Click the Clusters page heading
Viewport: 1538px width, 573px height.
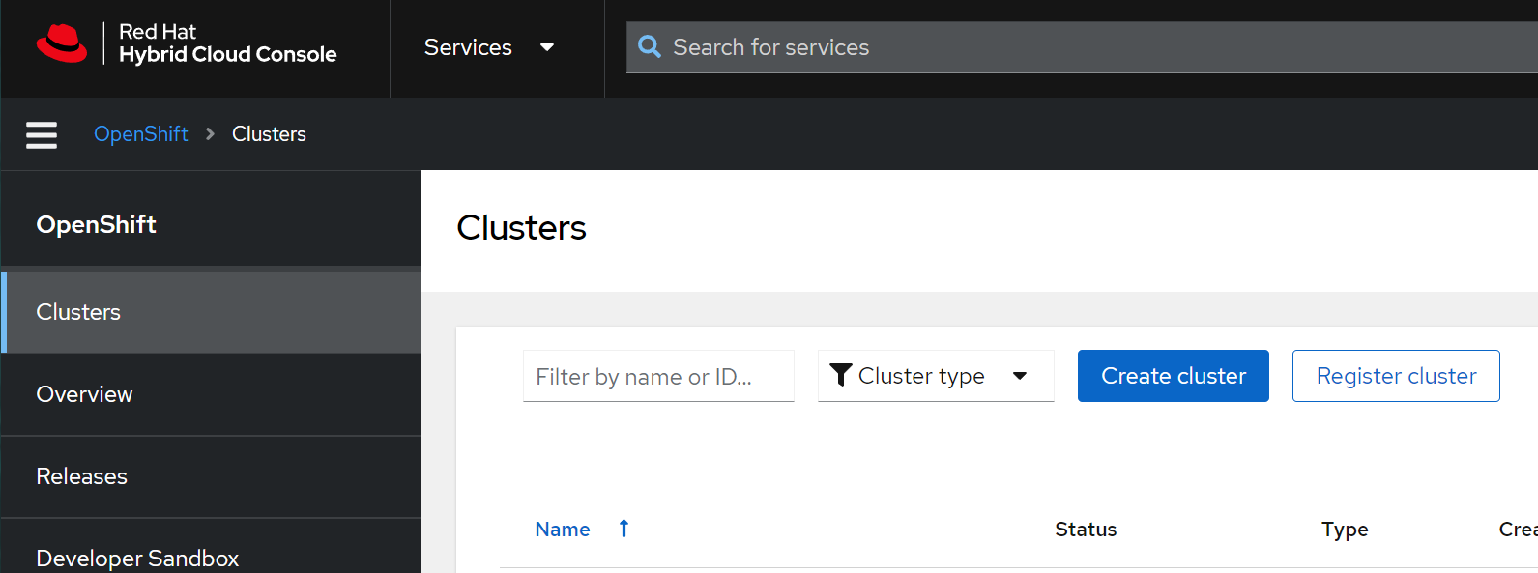521,228
